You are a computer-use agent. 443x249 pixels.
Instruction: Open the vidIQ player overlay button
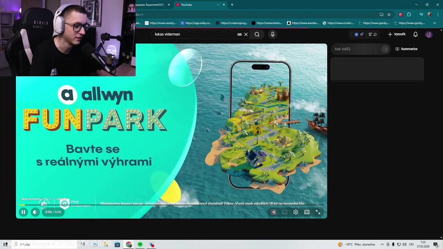coord(273,212)
